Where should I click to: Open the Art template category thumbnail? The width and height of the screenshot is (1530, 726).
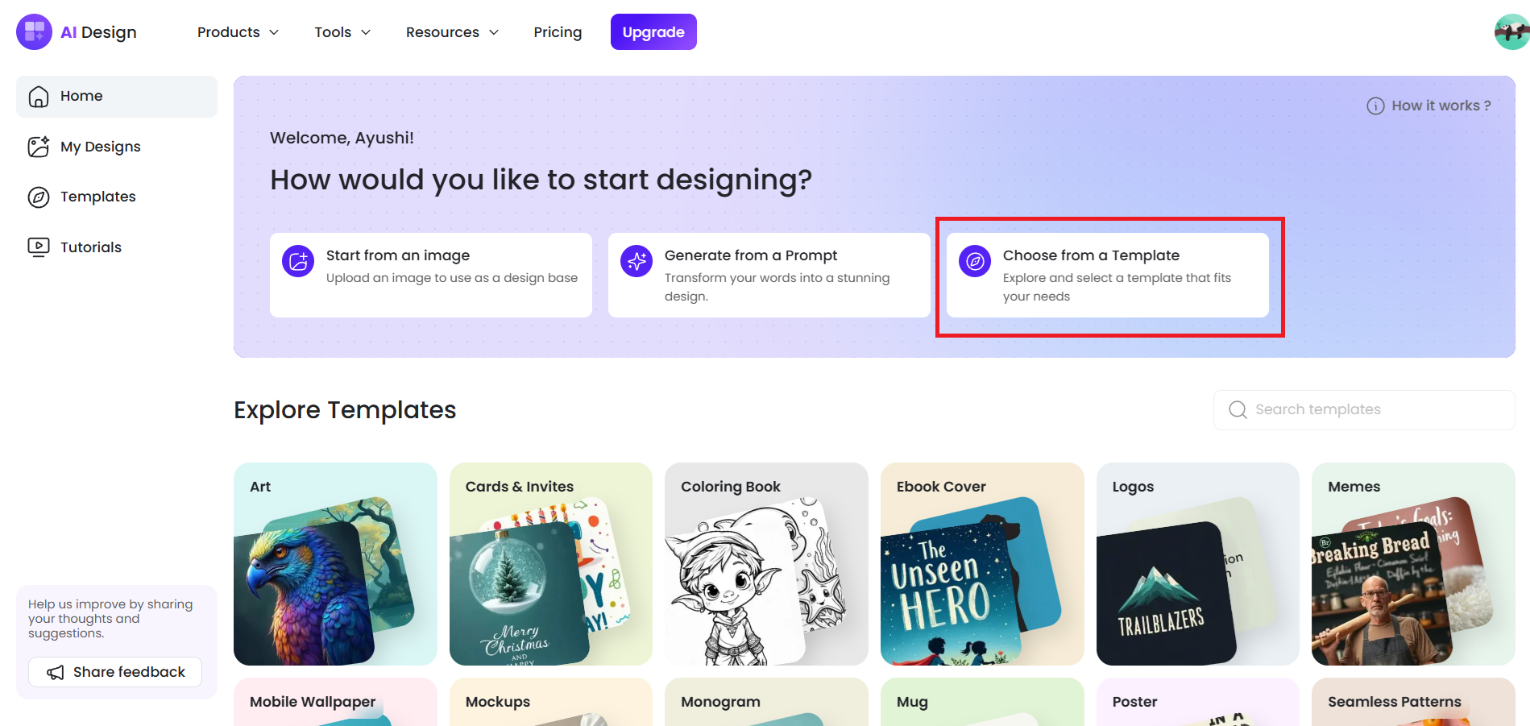[x=335, y=564]
